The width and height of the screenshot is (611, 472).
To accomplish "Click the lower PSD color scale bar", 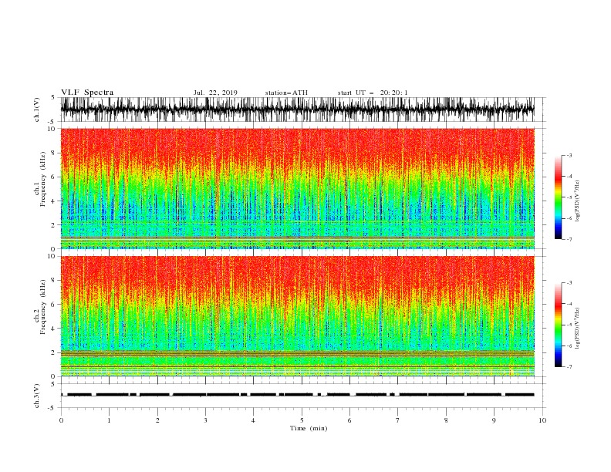I will pyautogui.click(x=558, y=325).
